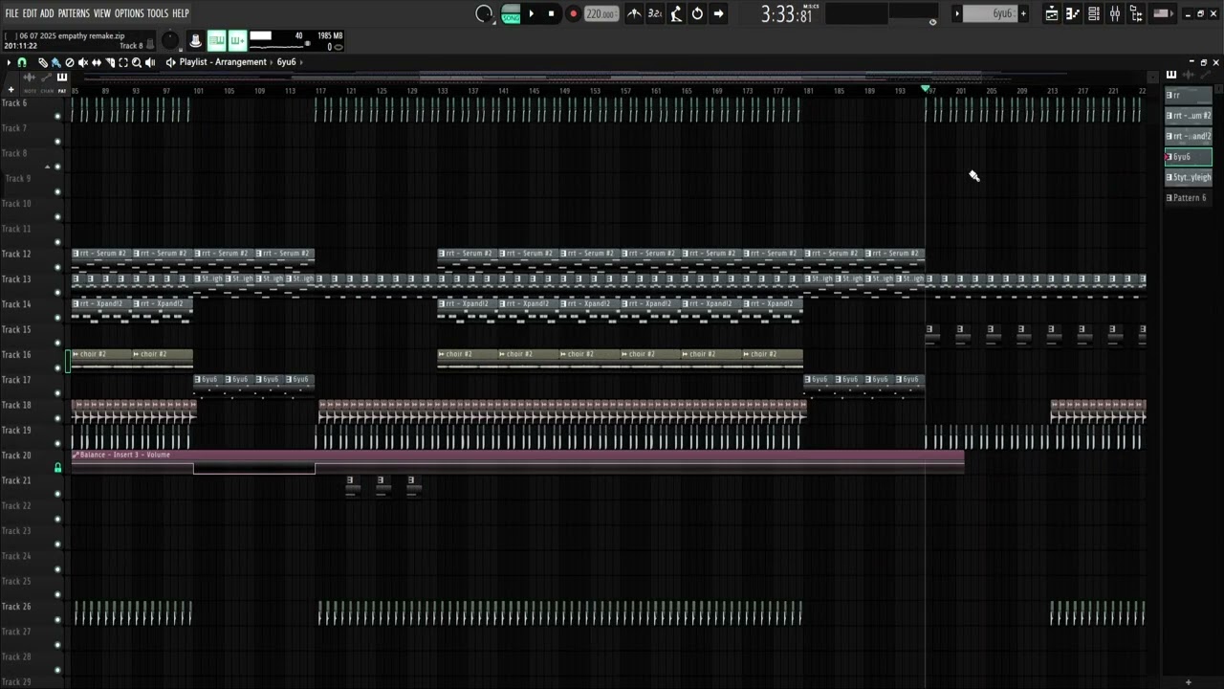
Task: Open the Playlist window icon
Action: click(x=1052, y=13)
